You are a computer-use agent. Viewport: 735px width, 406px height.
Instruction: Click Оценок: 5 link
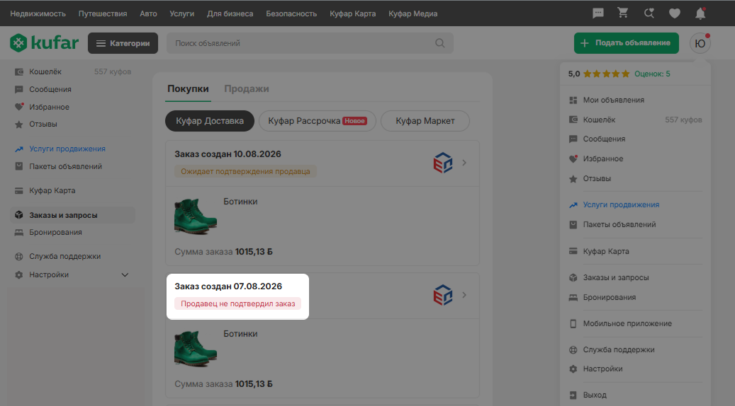(652, 74)
